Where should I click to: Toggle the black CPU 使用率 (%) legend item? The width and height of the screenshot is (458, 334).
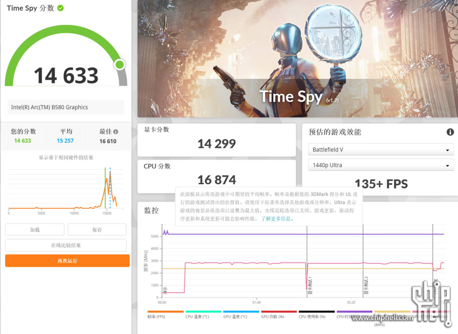(x=316, y=314)
